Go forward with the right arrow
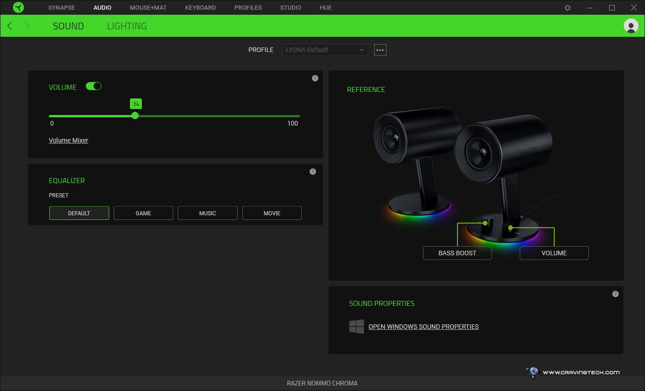 [27, 26]
